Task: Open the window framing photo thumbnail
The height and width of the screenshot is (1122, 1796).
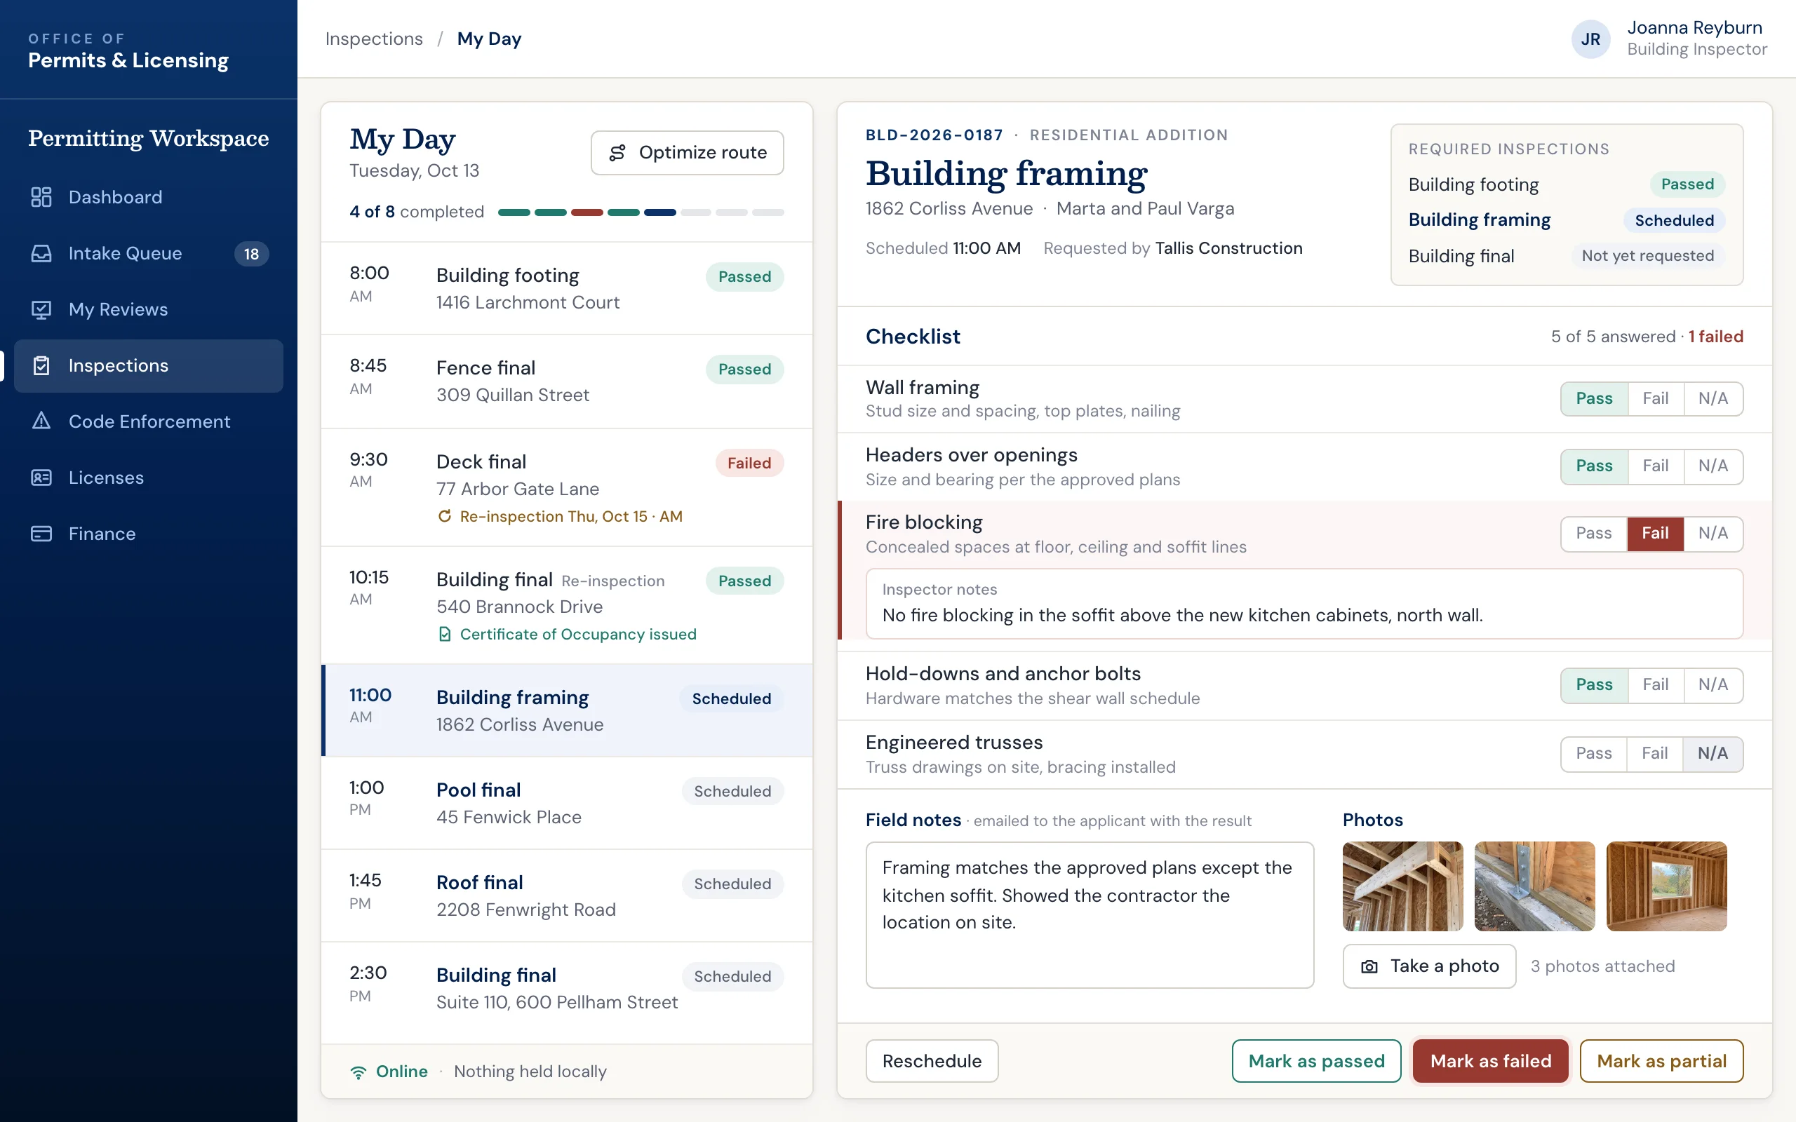Action: 1666,886
